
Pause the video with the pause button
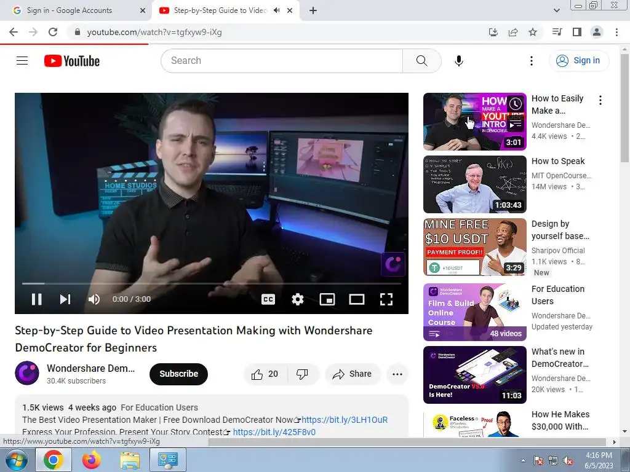tap(36, 299)
